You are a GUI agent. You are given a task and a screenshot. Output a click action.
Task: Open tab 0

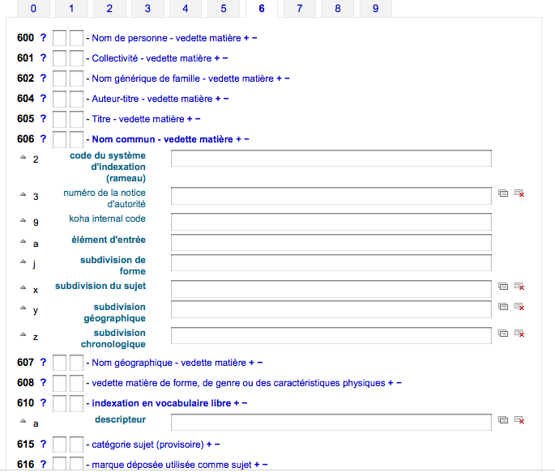point(33,9)
